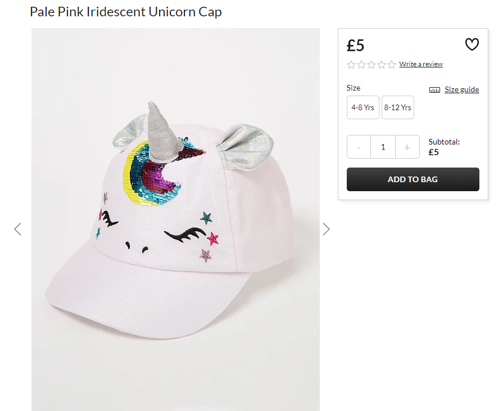Increase quantity with the plus button
Viewport: 503px width, 411px height.
coord(407,147)
